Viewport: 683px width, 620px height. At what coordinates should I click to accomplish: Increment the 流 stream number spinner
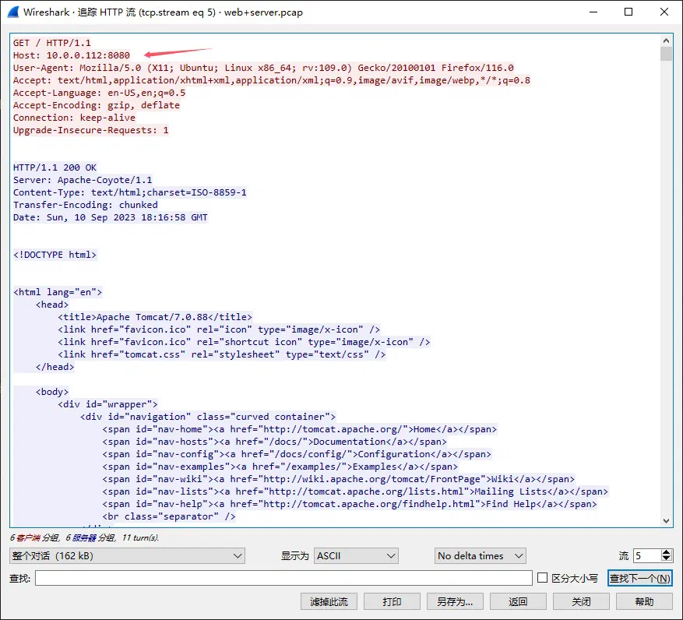pyautogui.click(x=666, y=552)
